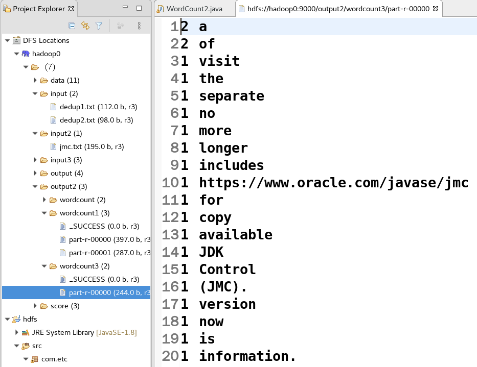Viewport: 477px width, 367px height.
Task: Collapse the com.etc package node
Action: (26, 359)
